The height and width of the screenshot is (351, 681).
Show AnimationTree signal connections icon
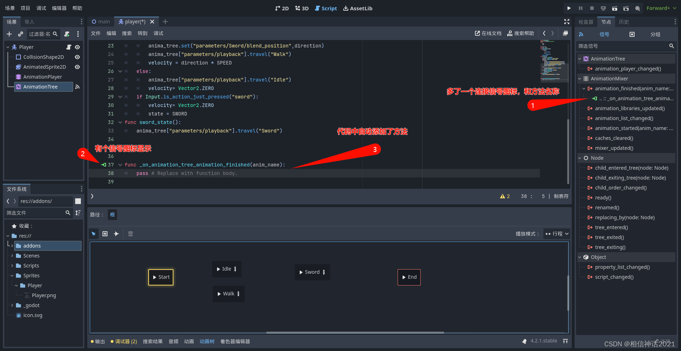77,87
